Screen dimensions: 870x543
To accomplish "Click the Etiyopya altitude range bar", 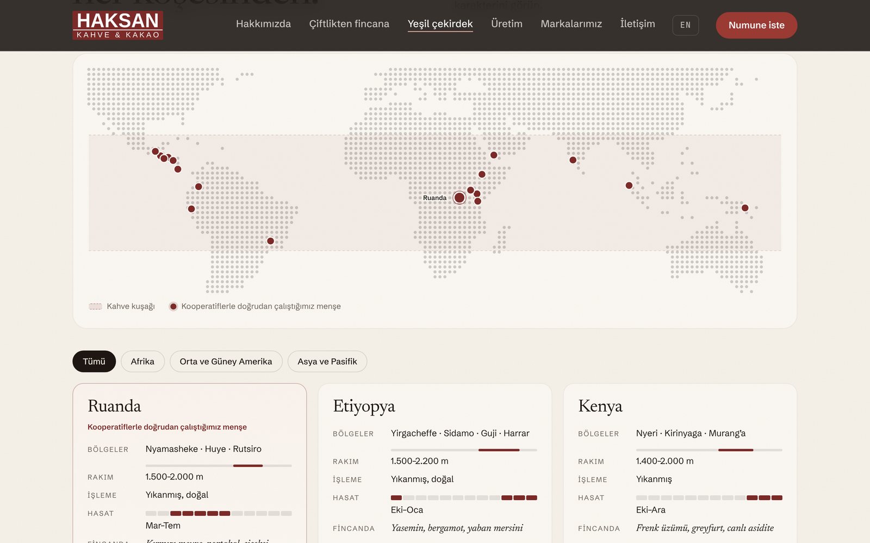I will pyautogui.click(x=464, y=450).
